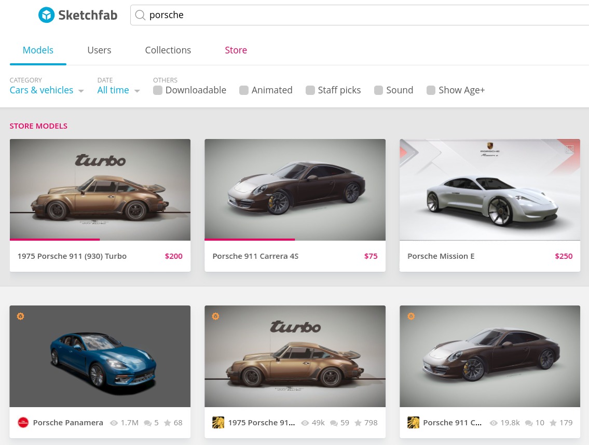
Task: Open the lower brown Porsche 911 thumbnail
Action: pos(490,356)
